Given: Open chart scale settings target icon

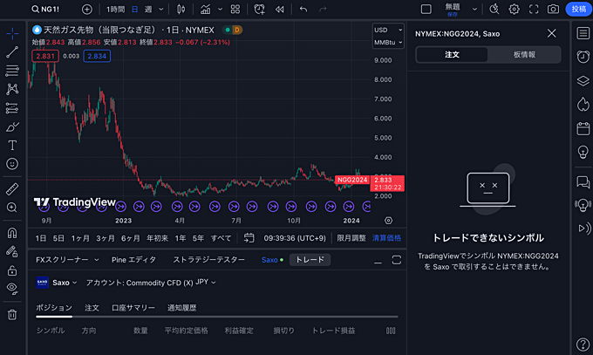Looking at the screenshot, I should [x=388, y=221].
